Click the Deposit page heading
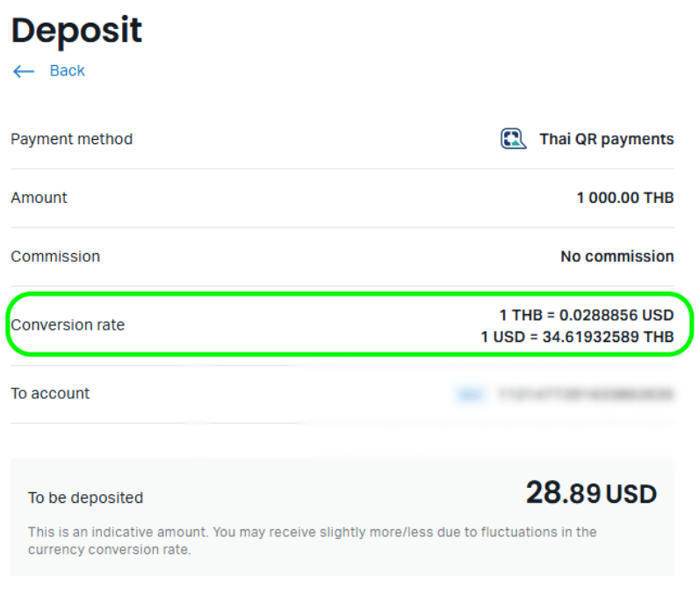This screenshot has height=589, width=699. [x=76, y=31]
